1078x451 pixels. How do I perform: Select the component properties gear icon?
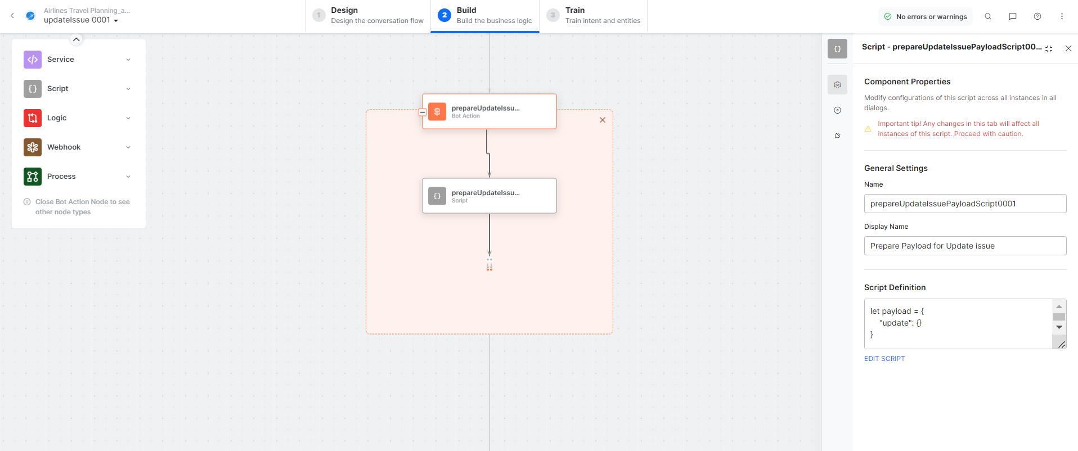pos(837,85)
